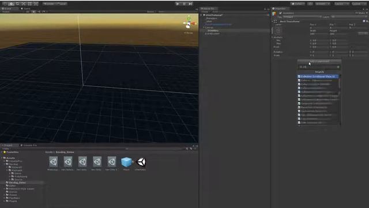The image size is (369, 208).
Task: Select the blue prefab object in the Hierarchy
Action: (219, 24)
